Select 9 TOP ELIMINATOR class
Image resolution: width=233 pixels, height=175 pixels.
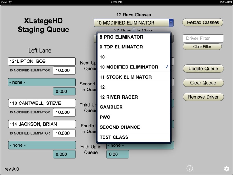pyautogui.click(x=134, y=47)
